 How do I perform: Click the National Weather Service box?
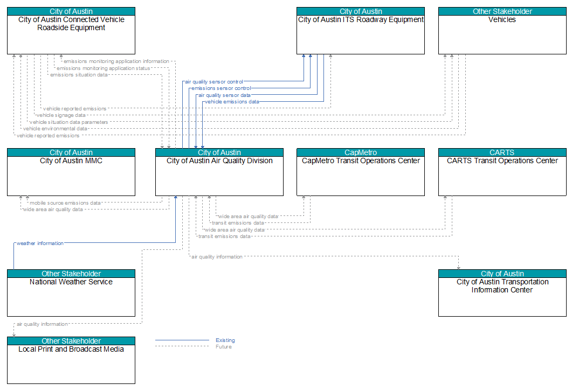coord(71,293)
